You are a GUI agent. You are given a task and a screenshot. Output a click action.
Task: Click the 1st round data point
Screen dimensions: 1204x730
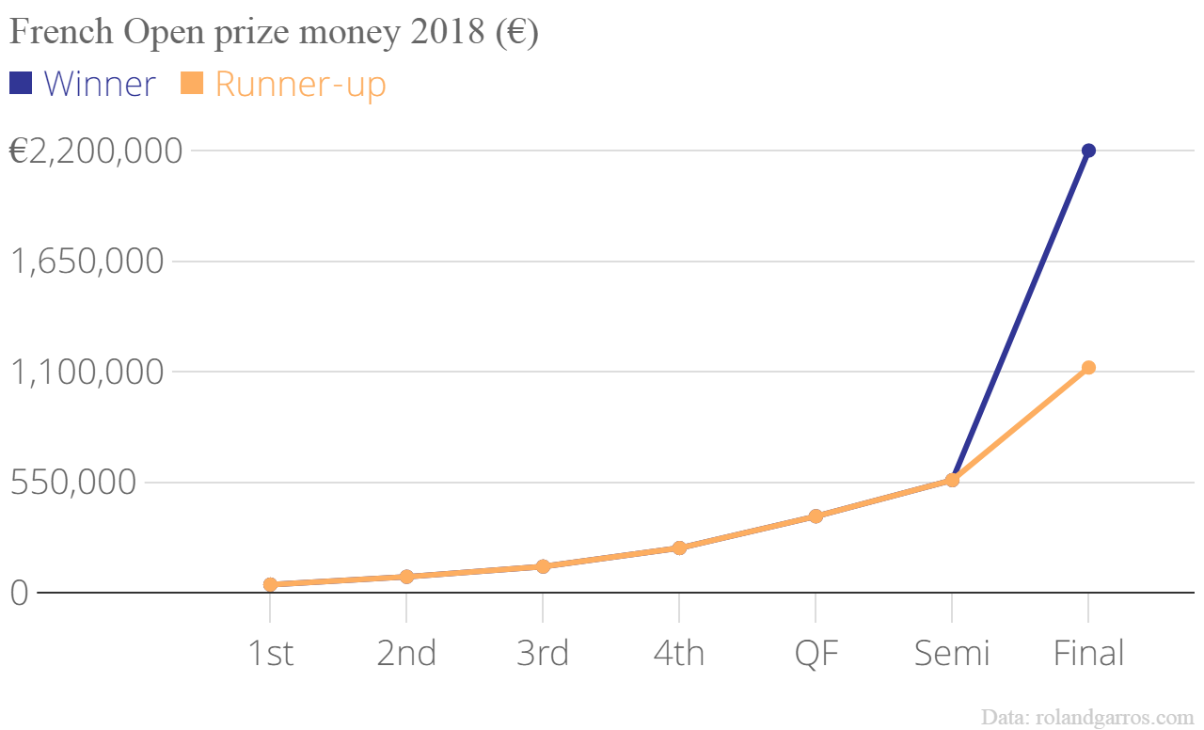[270, 584]
